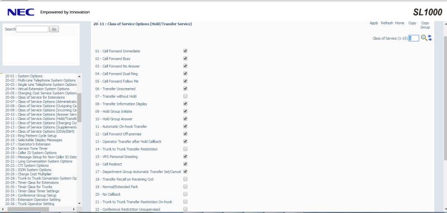
Task: Open 20-16 Selectable Display Messages
Action: point(34,140)
